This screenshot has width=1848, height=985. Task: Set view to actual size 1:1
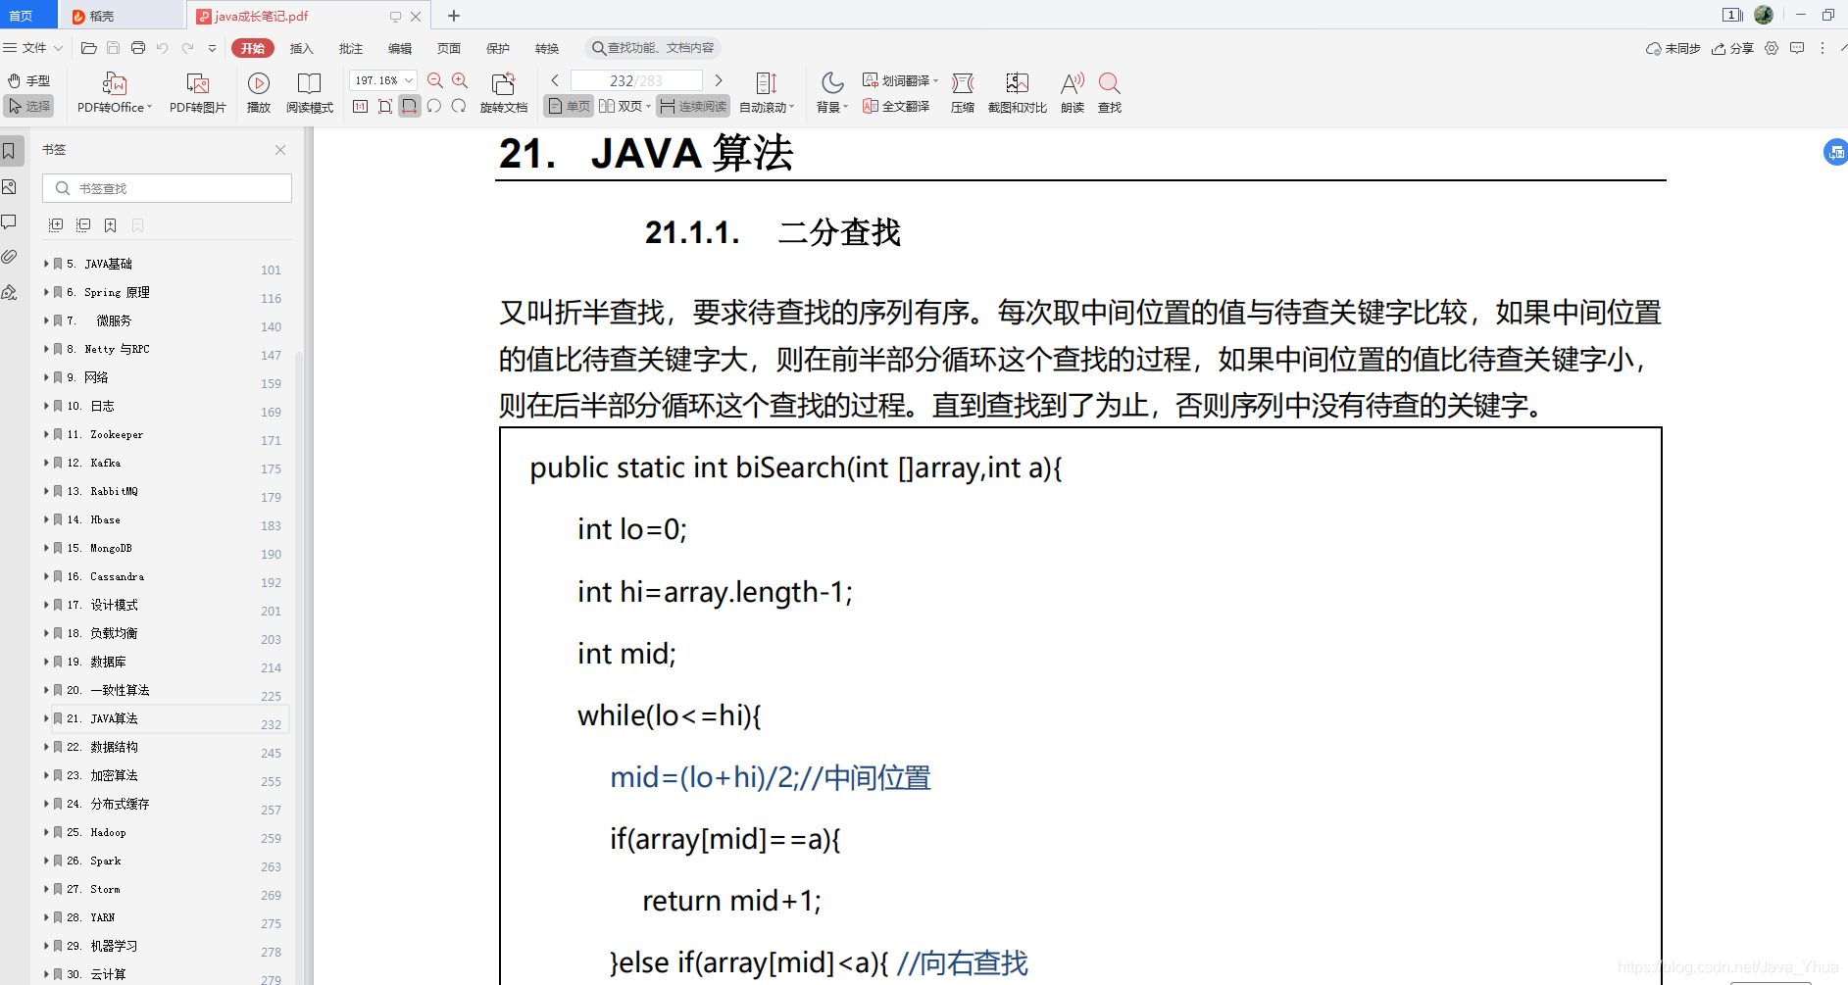[x=361, y=106]
